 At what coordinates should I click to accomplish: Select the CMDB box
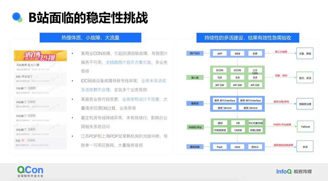238,130
